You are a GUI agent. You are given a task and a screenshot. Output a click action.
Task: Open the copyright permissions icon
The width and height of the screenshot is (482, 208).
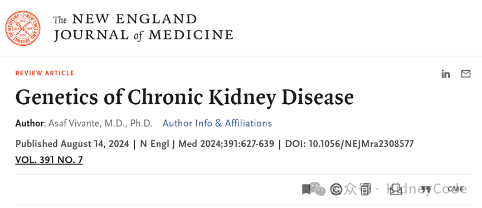(x=337, y=189)
